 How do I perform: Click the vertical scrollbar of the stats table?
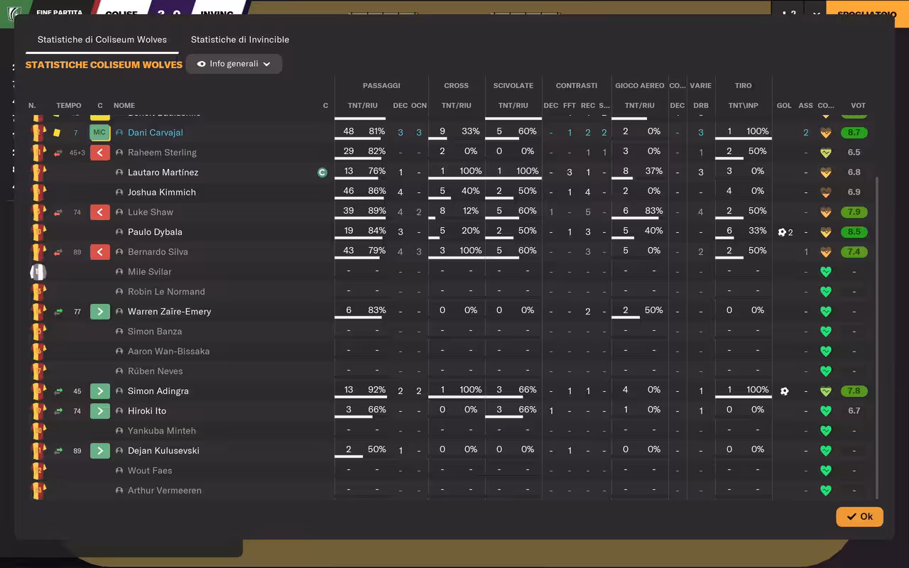(x=877, y=337)
